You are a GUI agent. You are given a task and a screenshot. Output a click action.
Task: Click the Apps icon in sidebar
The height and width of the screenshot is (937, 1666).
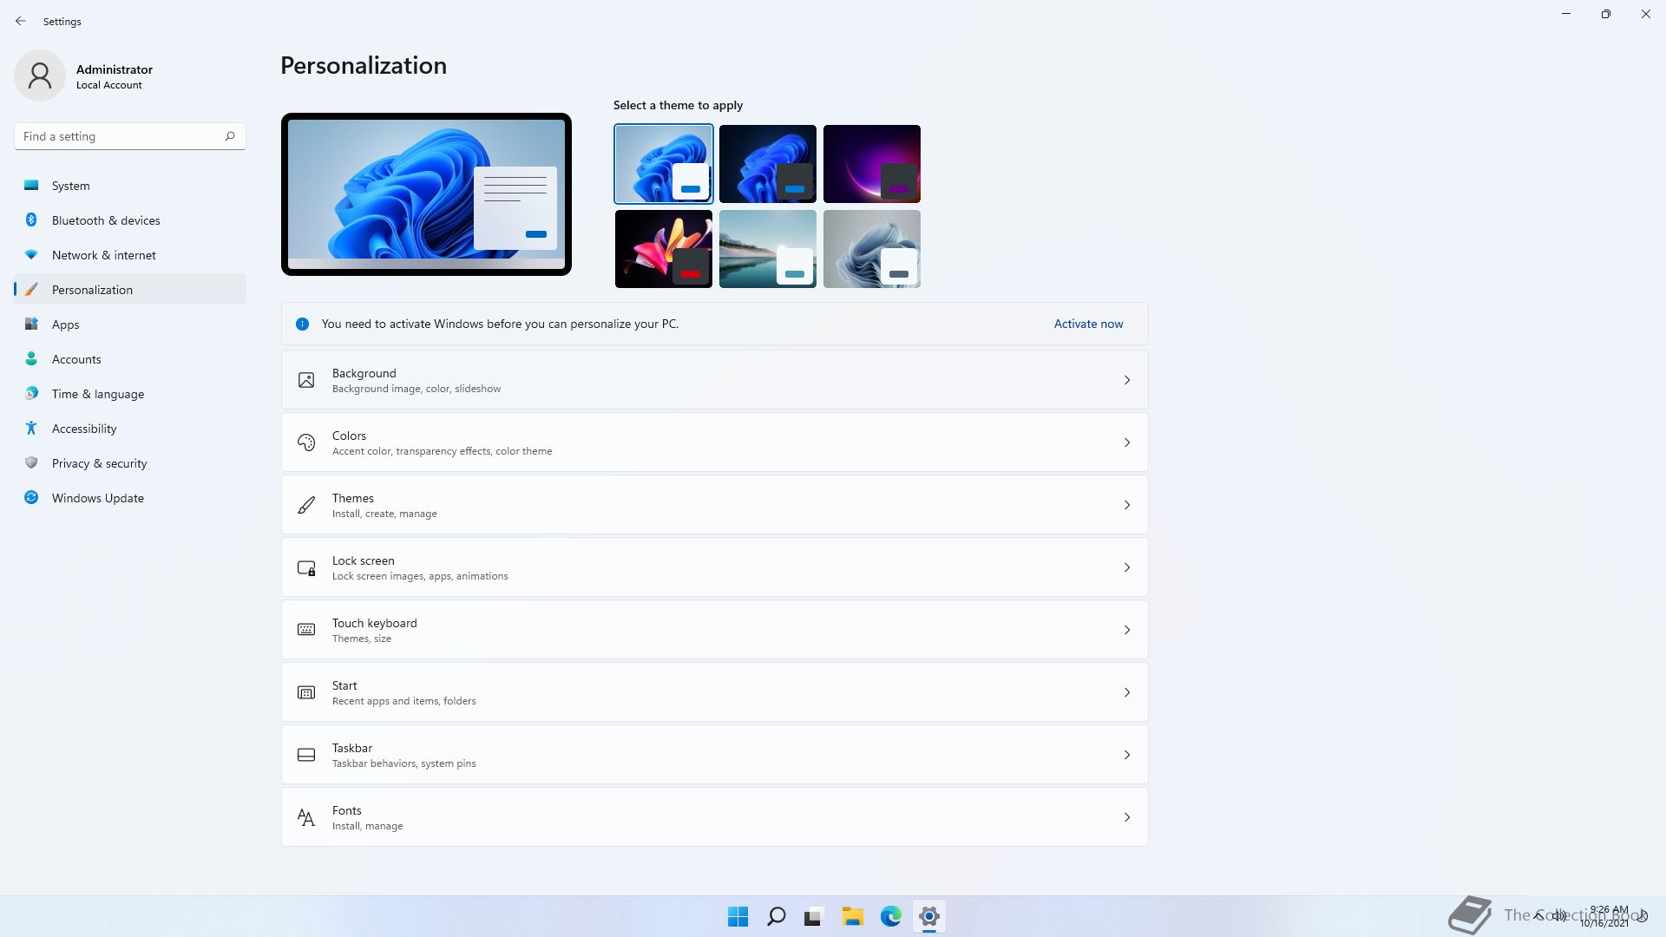tap(31, 324)
